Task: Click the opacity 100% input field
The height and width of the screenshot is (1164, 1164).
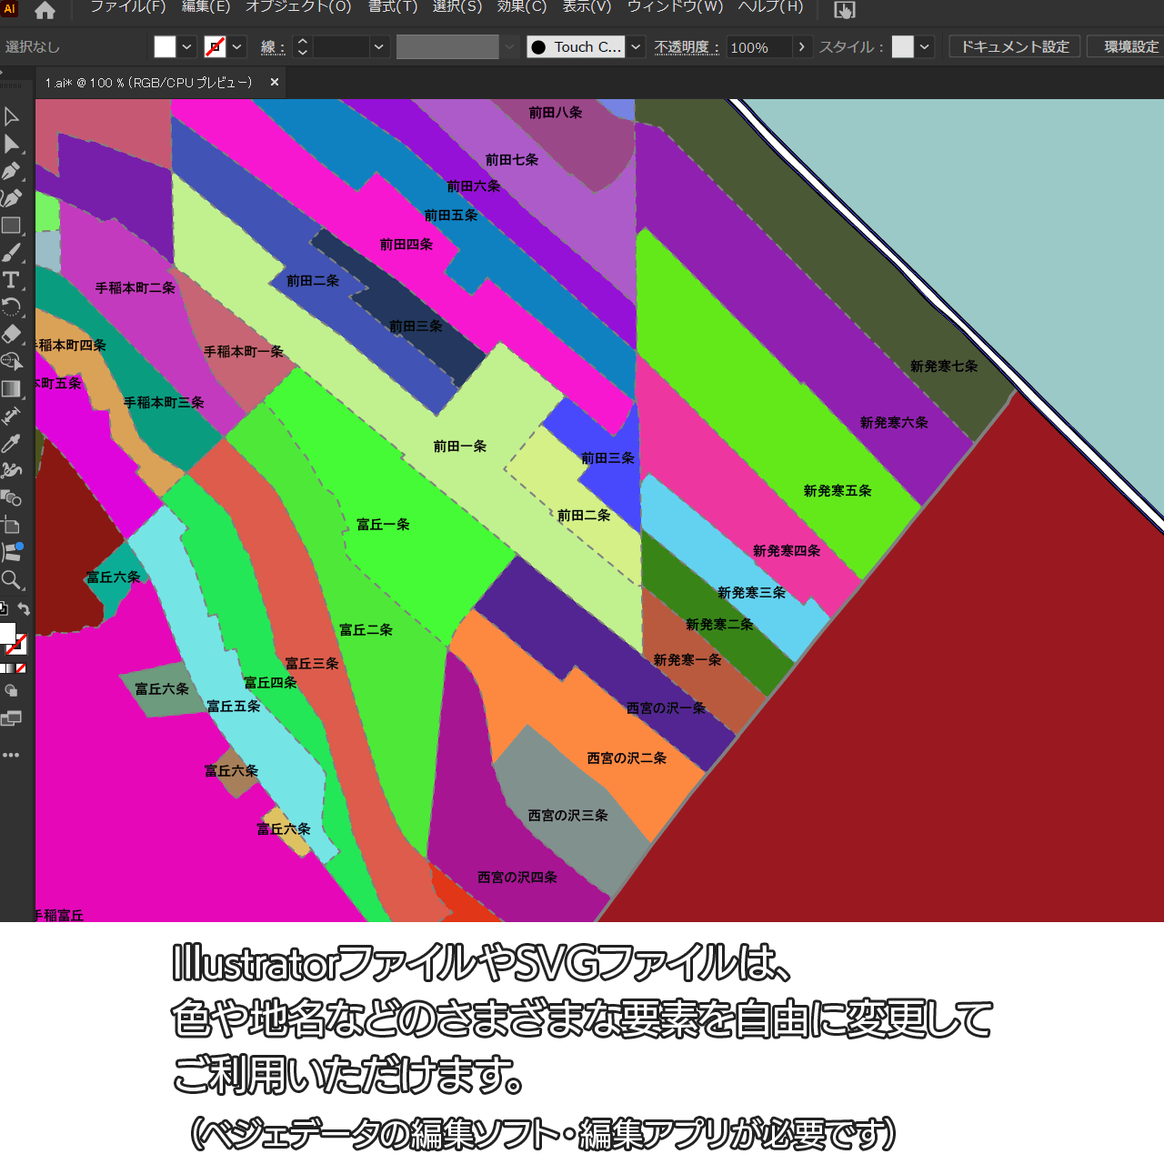Action: tap(758, 47)
